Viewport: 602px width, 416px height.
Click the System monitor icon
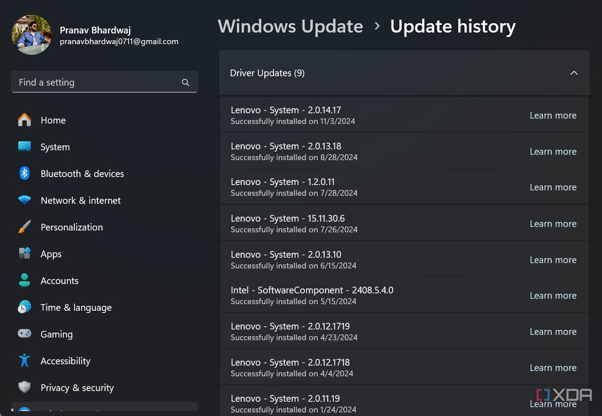25,147
